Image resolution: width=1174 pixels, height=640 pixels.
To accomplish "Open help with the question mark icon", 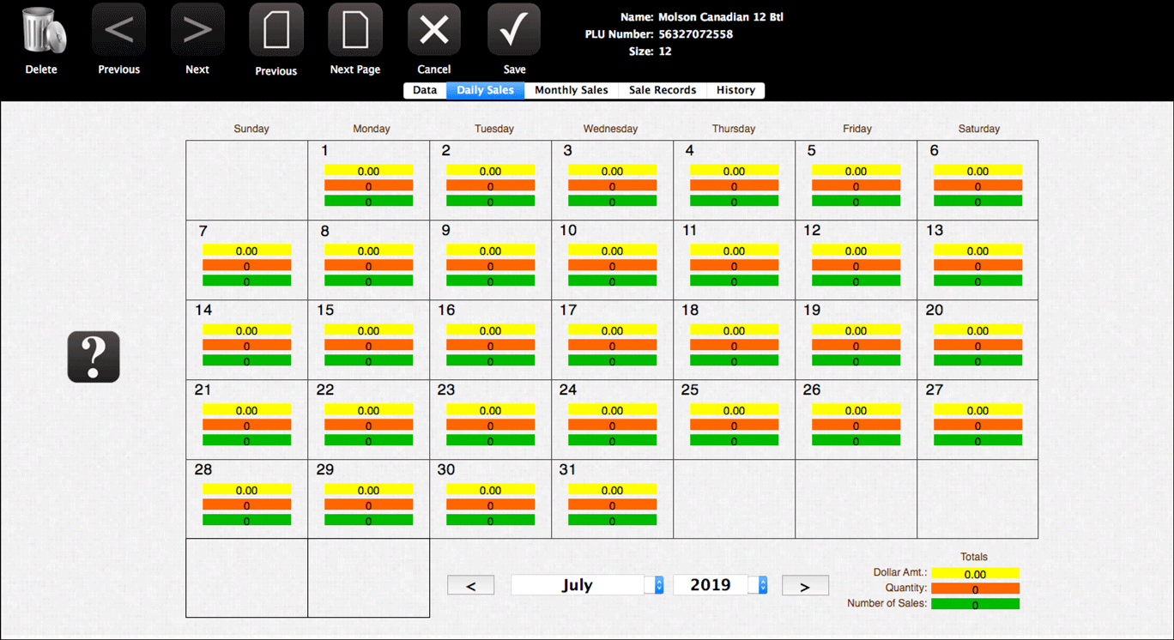I will click(94, 357).
